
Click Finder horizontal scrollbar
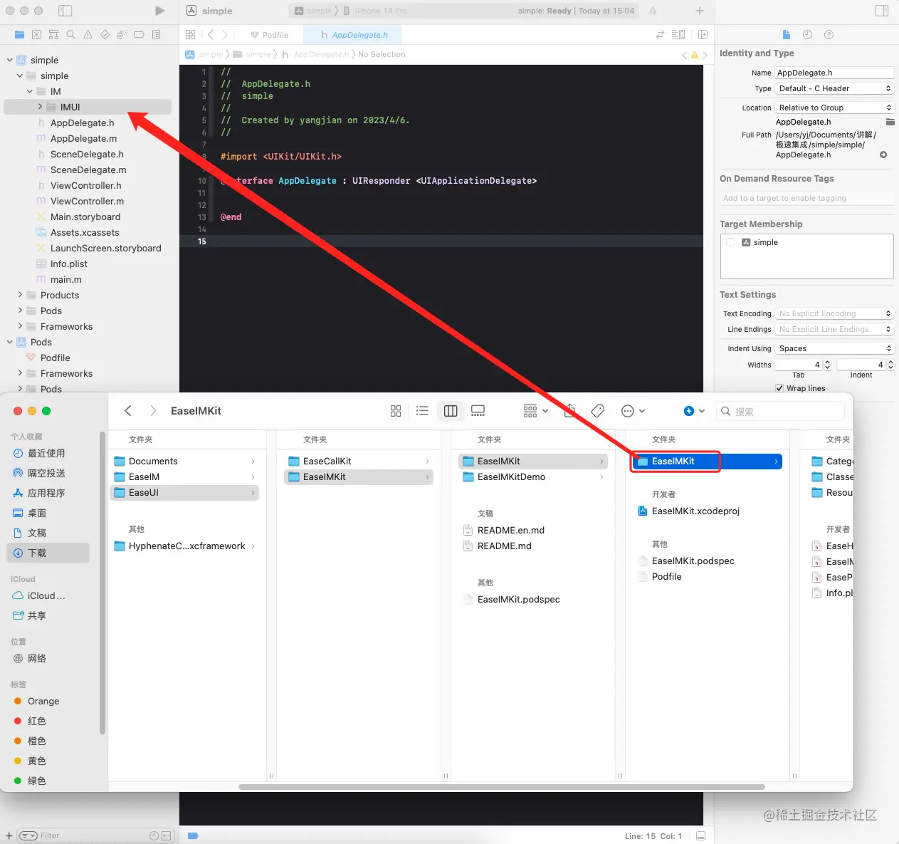[502, 787]
